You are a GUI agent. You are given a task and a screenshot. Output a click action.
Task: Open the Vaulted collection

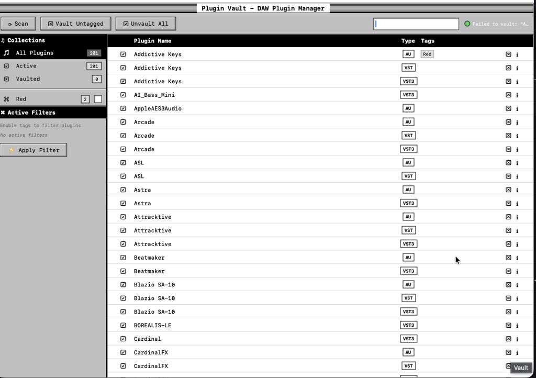coord(53,79)
